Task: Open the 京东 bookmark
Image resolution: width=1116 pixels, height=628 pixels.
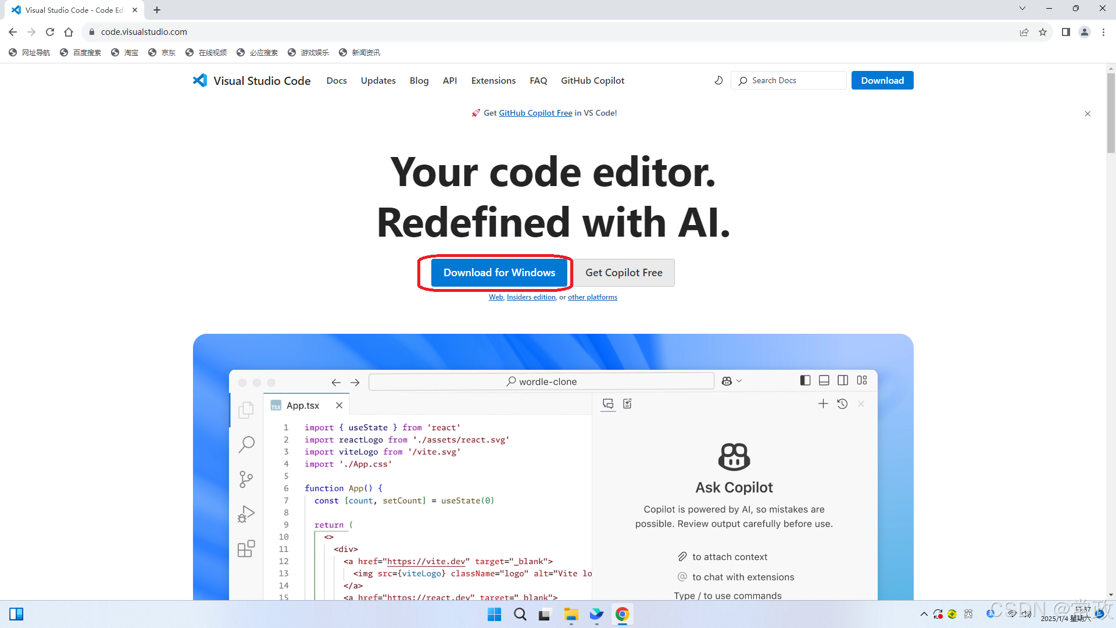Action: click(x=162, y=52)
